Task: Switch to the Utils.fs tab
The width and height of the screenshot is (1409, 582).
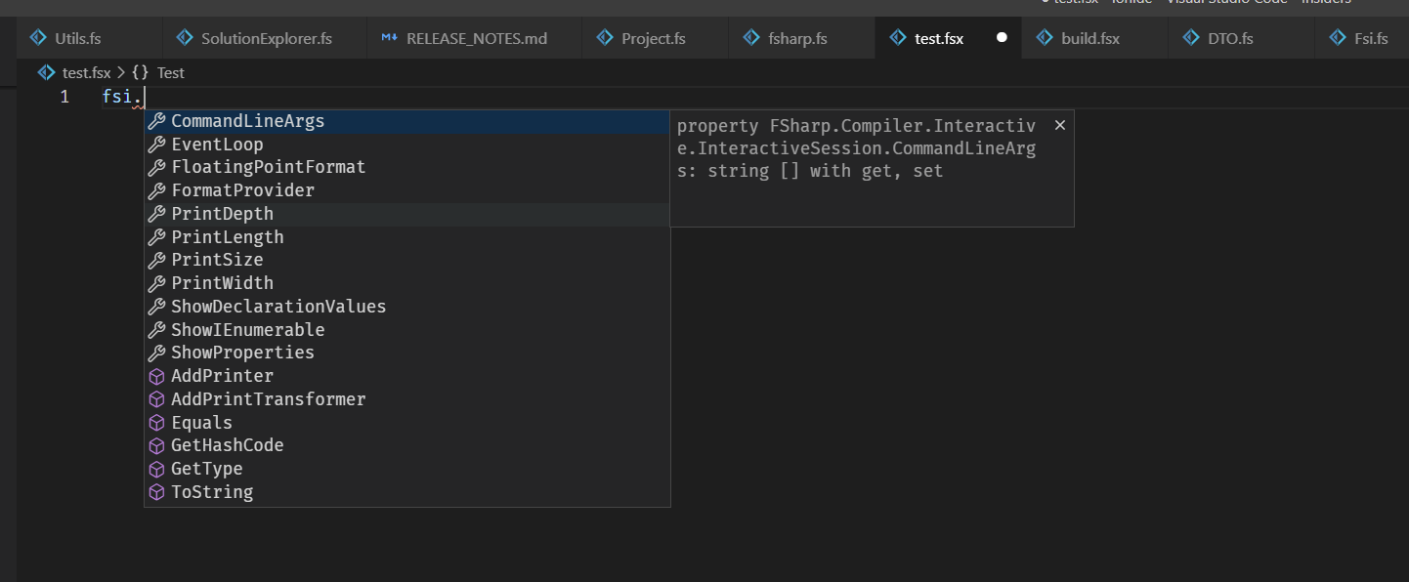Action: [89, 39]
